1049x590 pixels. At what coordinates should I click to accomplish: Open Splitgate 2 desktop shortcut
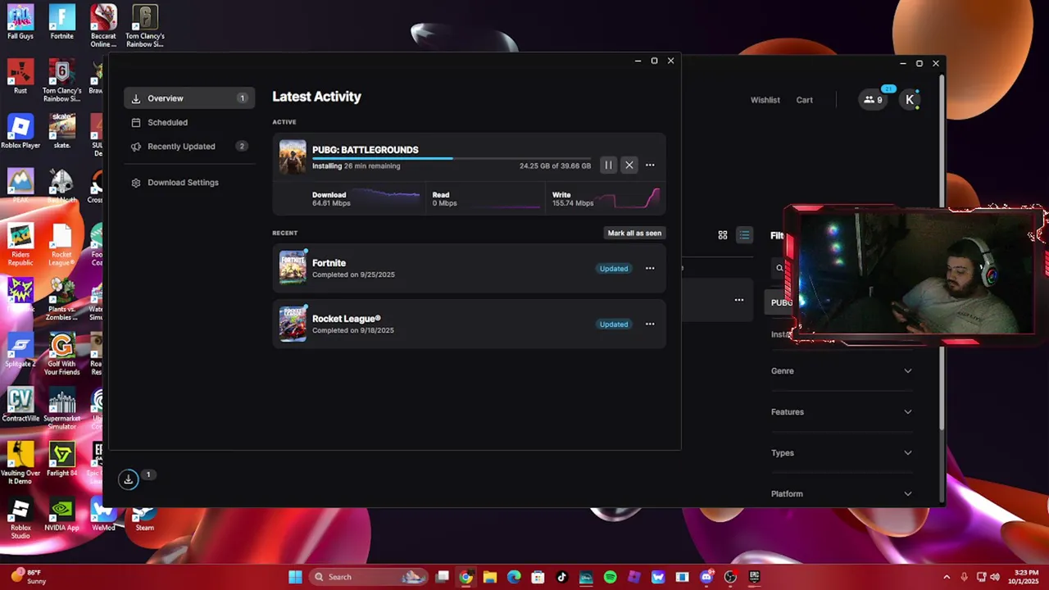coord(20,350)
